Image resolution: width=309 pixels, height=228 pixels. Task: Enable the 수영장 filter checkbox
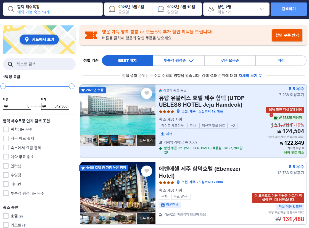click(6, 175)
